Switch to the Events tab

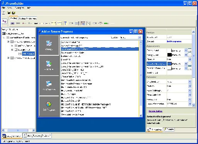point(169,129)
